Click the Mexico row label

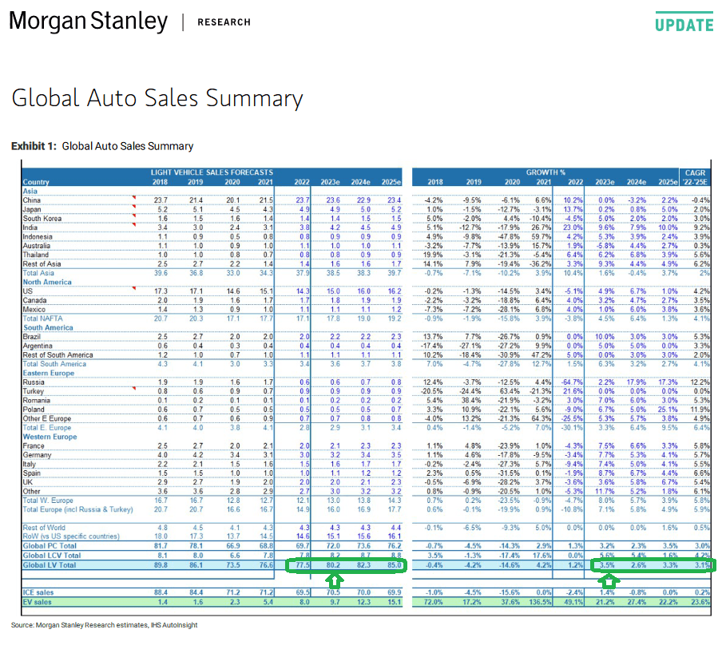34,310
